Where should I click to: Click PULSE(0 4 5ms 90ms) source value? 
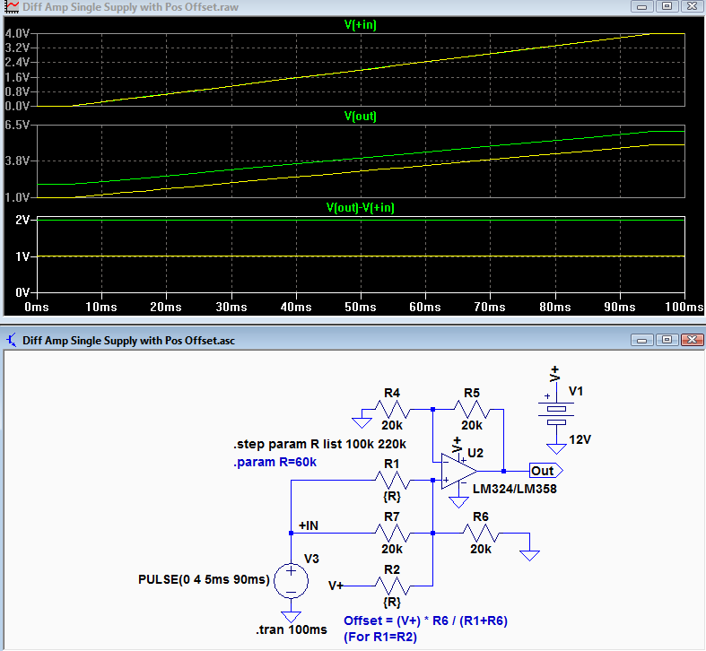tap(204, 579)
